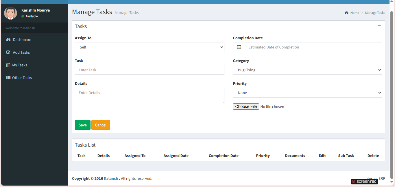Viewport: 395px width, 187px height.
Task: Click the Priority column header in Tasks List
Action: pos(263,156)
